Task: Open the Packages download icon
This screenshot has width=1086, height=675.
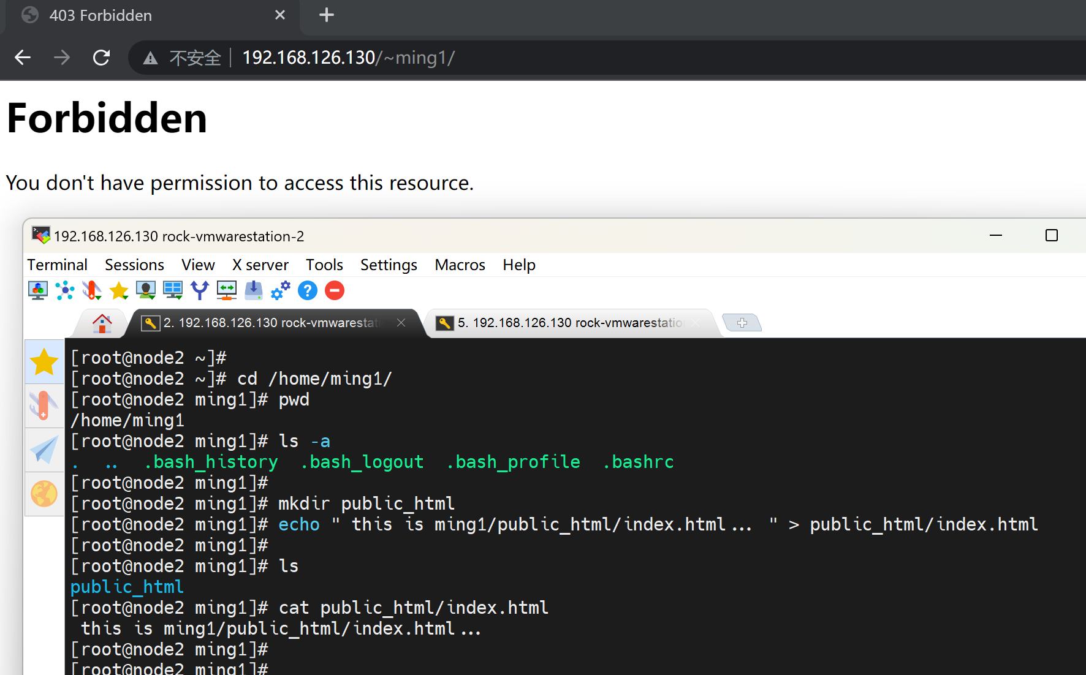Action: coord(254,290)
